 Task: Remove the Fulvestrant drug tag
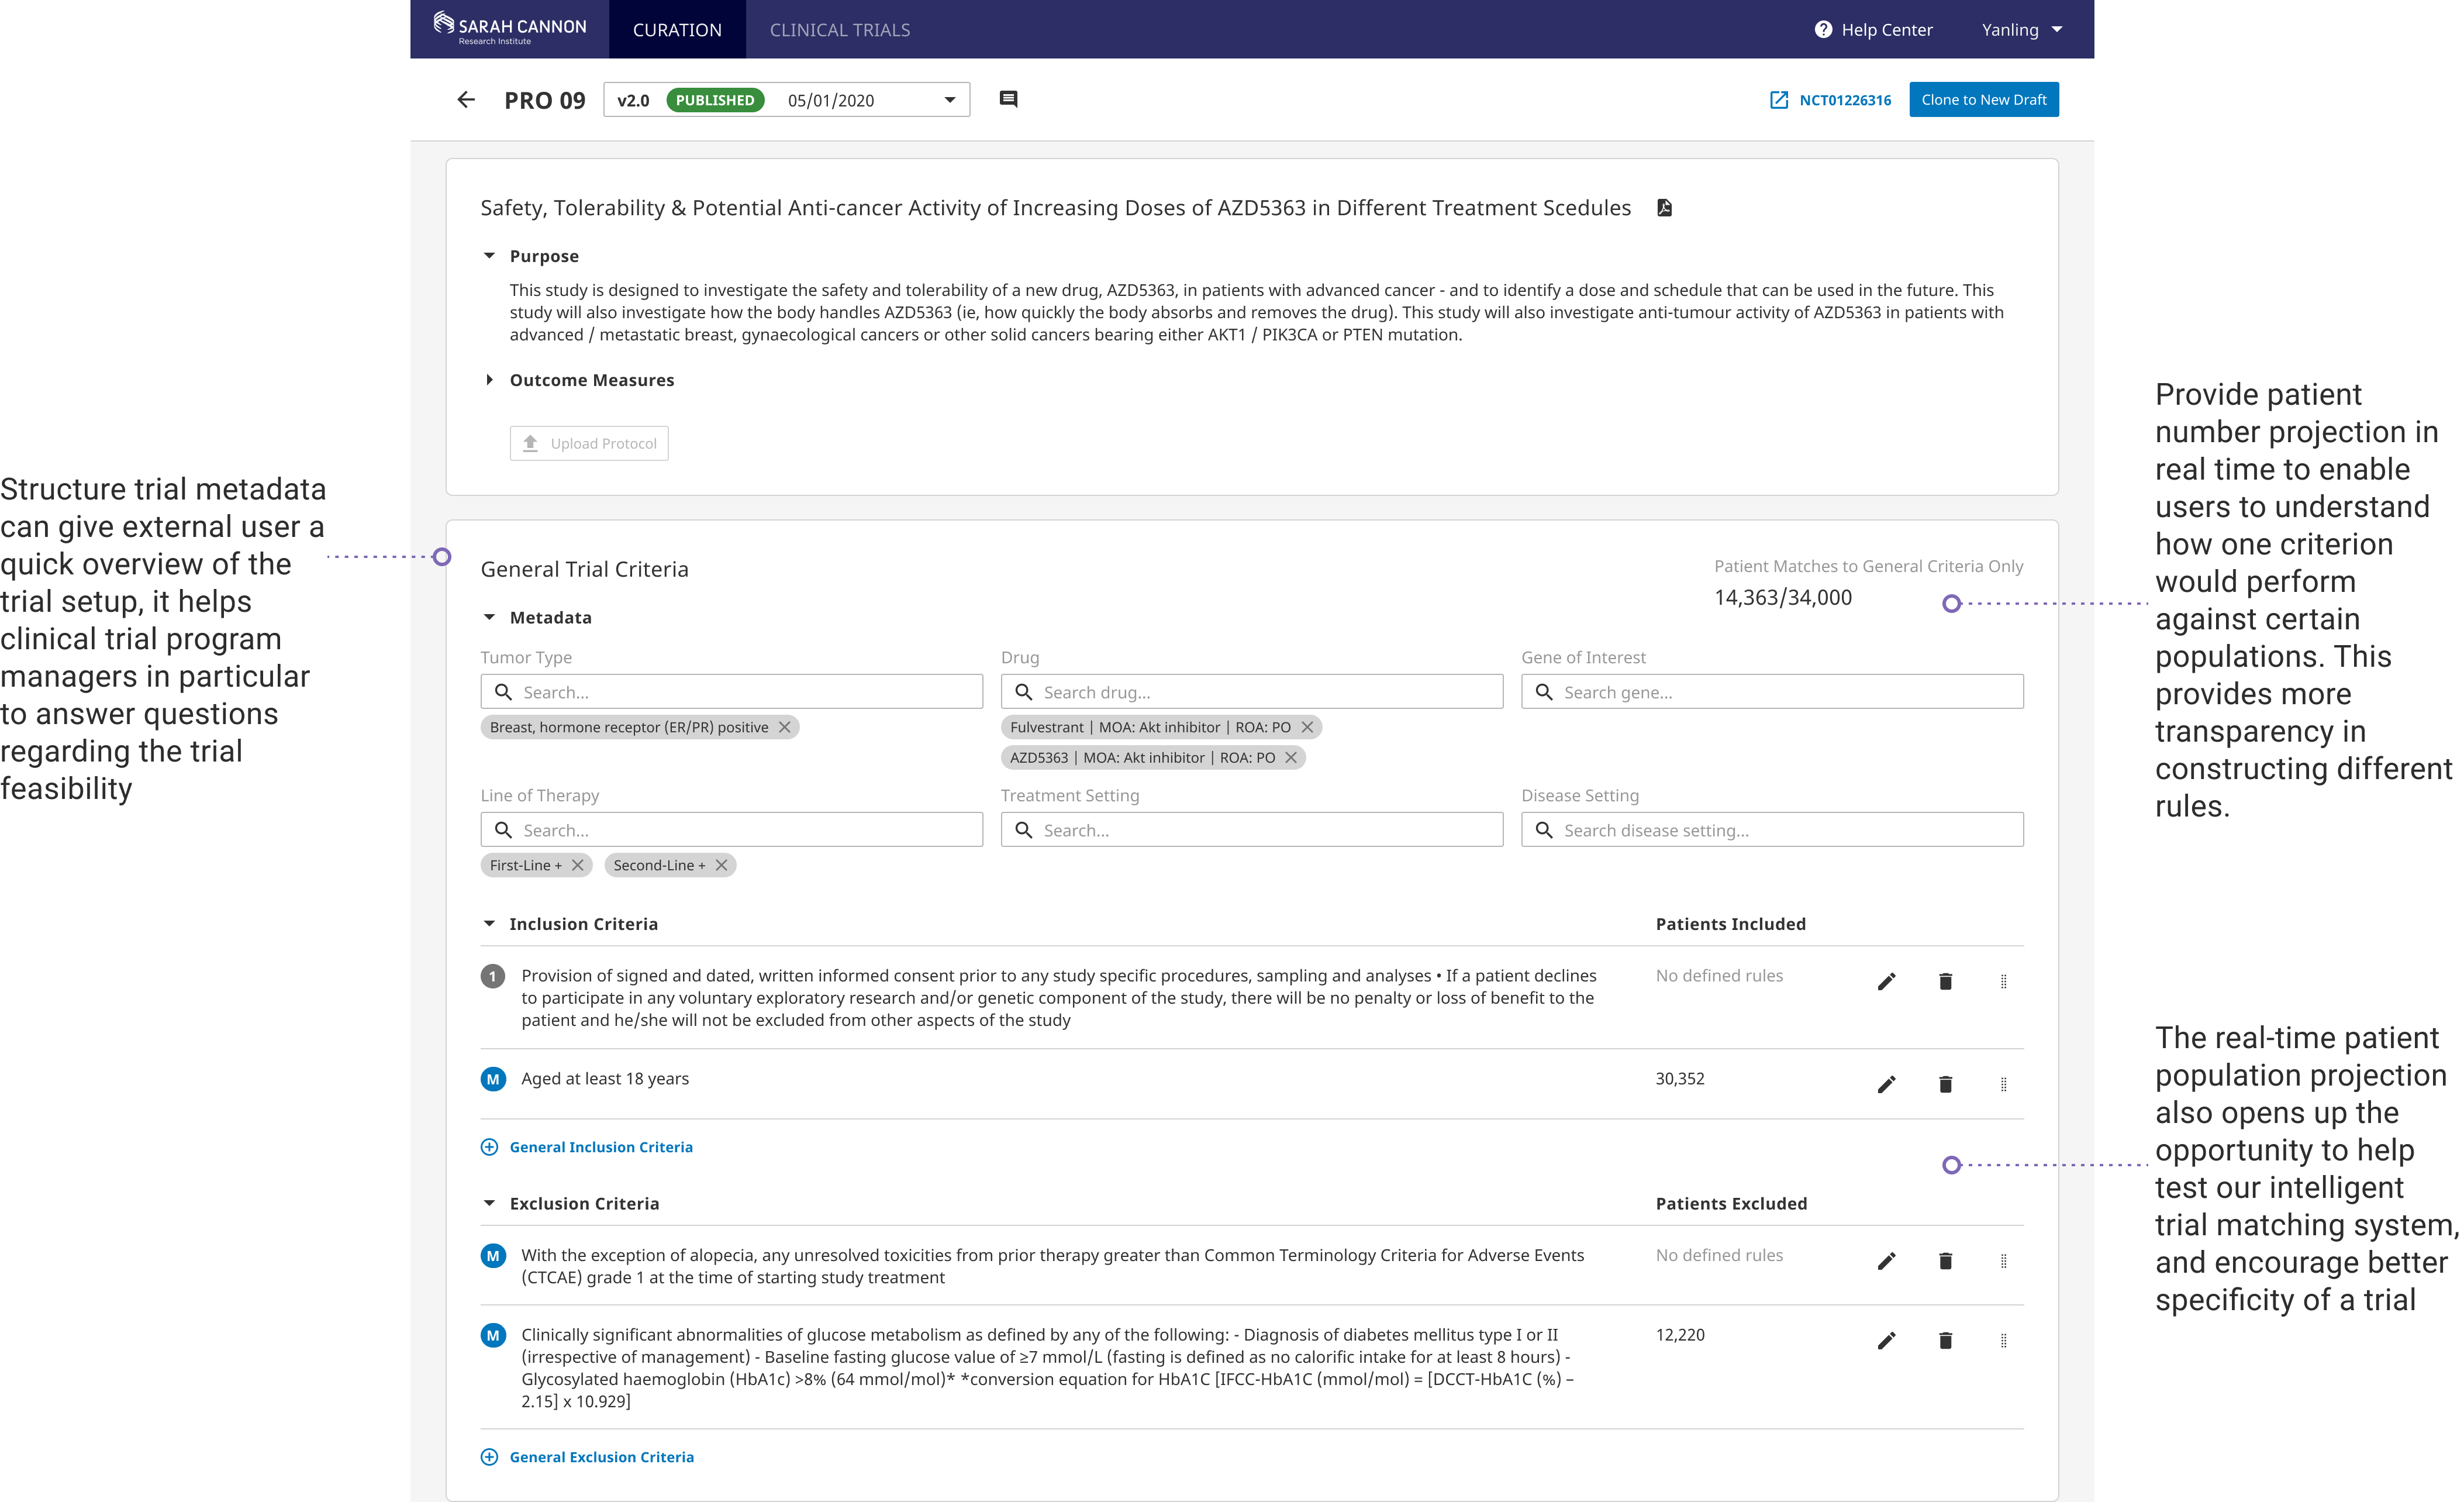click(x=1307, y=727)
